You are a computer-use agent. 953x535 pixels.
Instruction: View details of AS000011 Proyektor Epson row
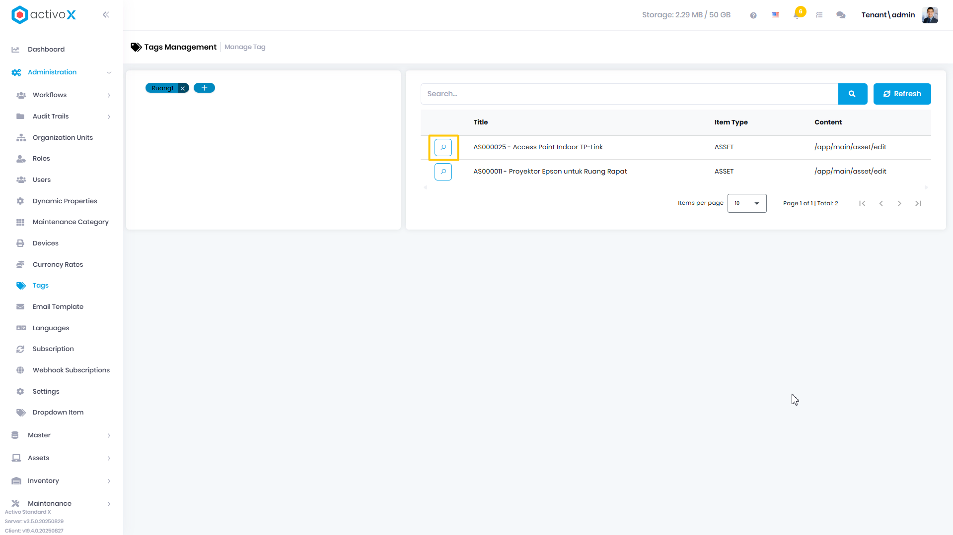pyautogui.click(x=443, y=172)
